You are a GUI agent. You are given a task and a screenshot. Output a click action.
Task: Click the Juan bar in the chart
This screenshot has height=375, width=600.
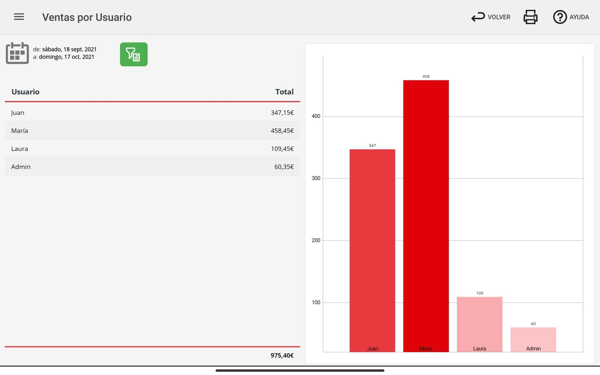pyautogui.click(x=372, y=251)
